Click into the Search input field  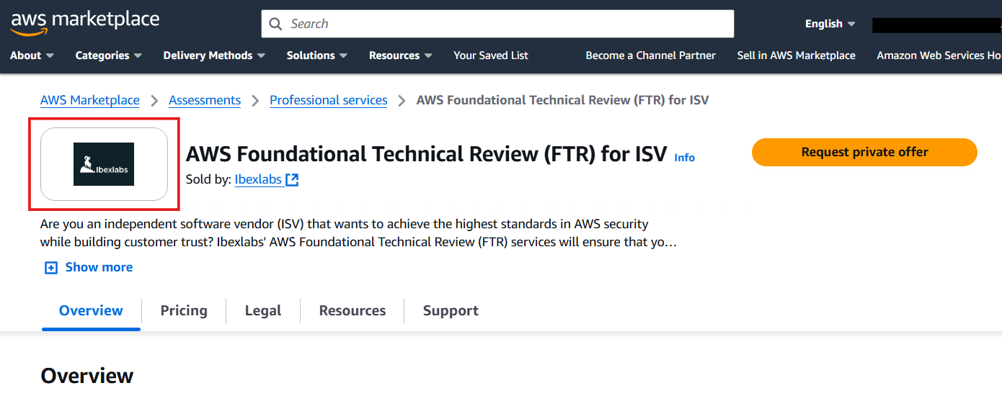point(505,24)
